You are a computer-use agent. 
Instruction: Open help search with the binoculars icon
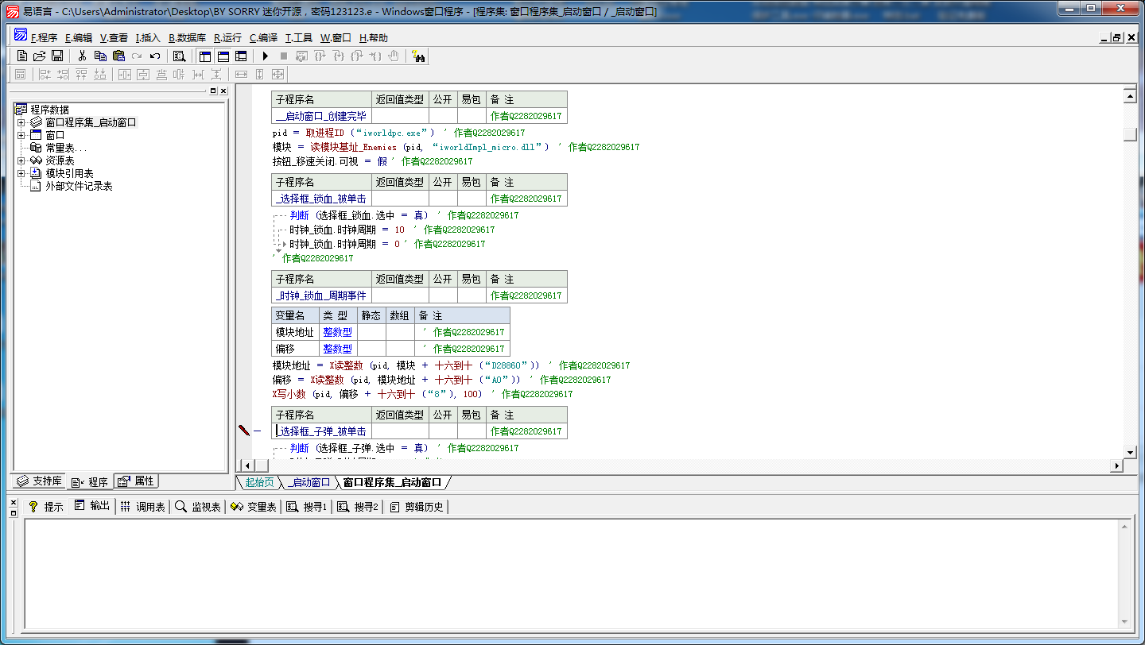pos(418,56)
